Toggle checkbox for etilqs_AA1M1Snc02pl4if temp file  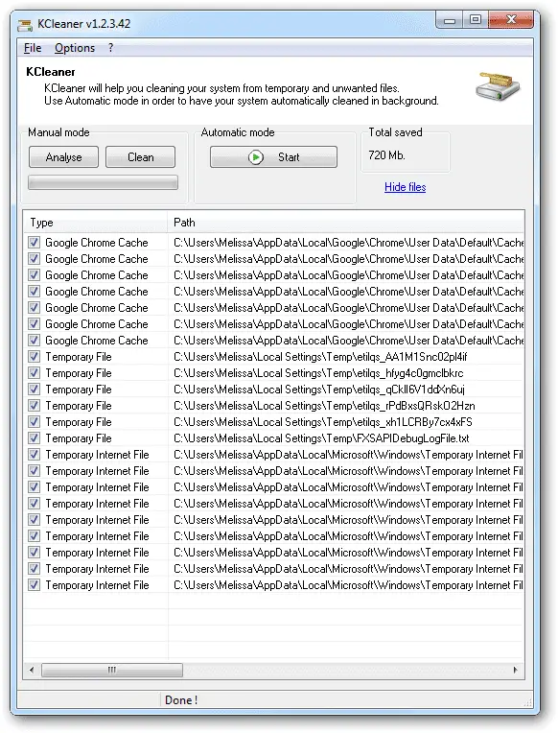pos(34,357)
